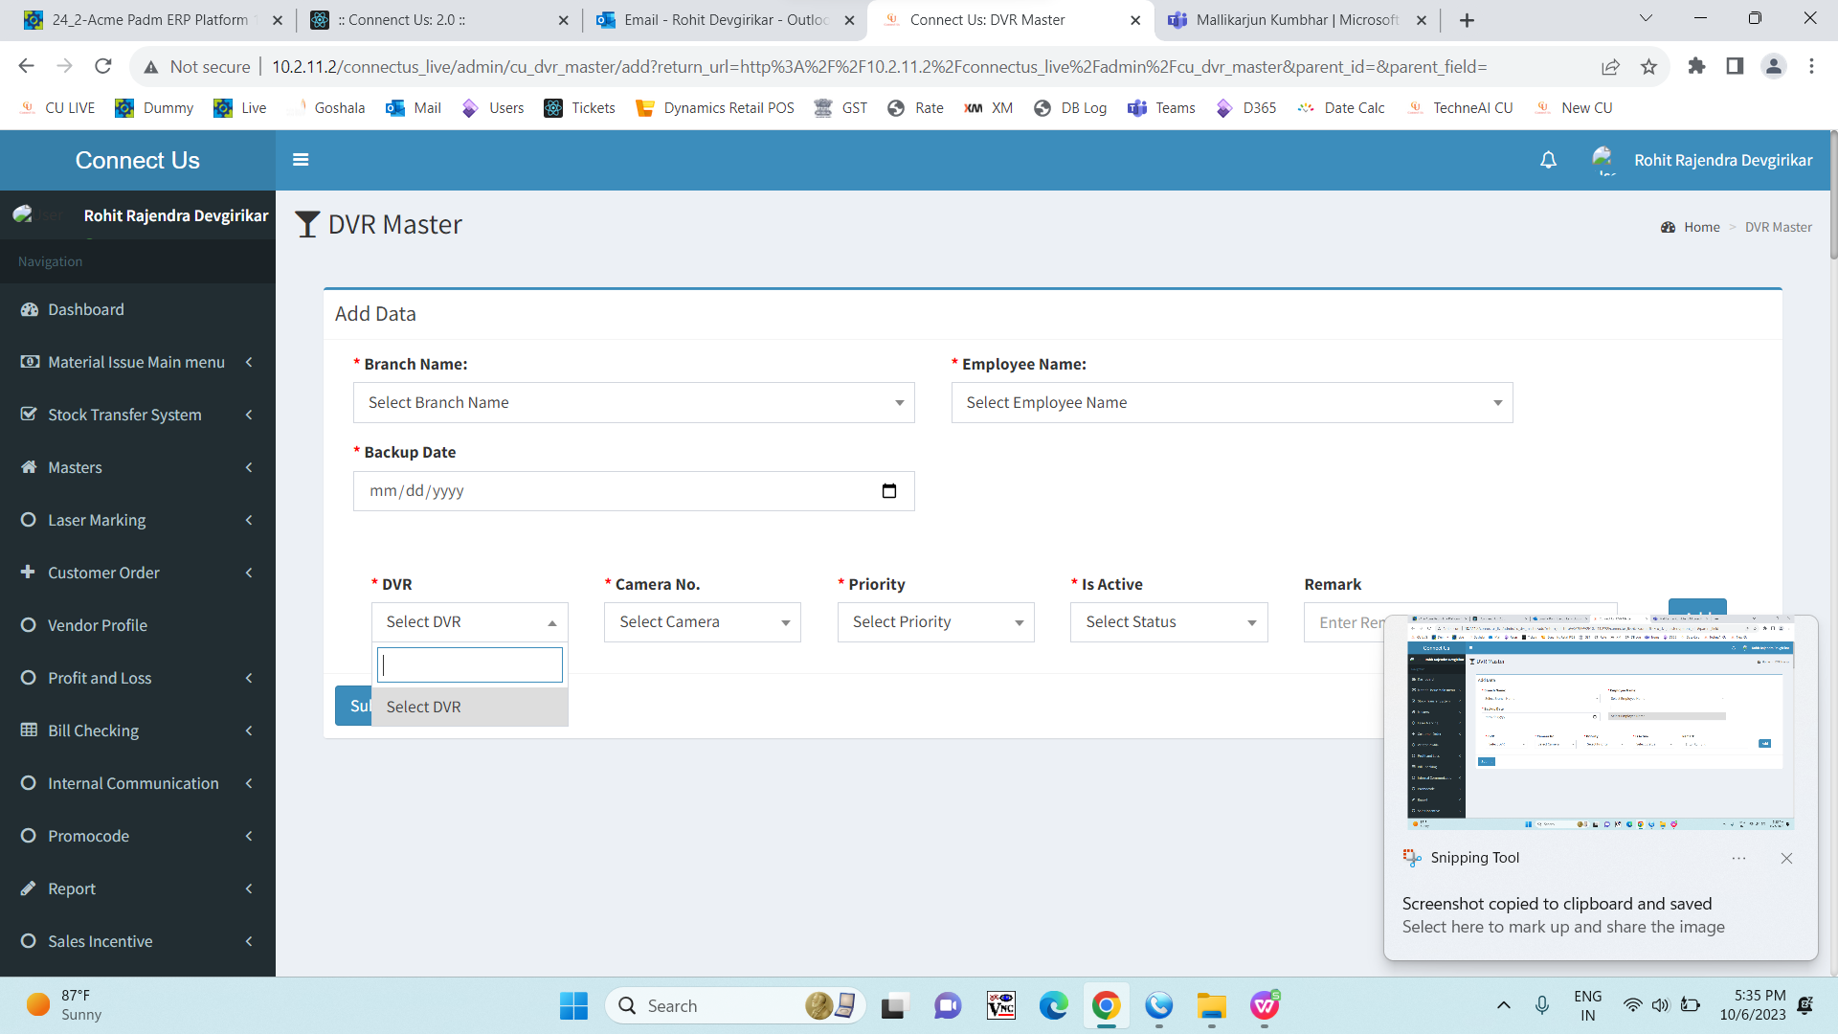Click the microphone tray icon
This screenshot has height=1034, width=1838.
click(x=1541, y=1005)
